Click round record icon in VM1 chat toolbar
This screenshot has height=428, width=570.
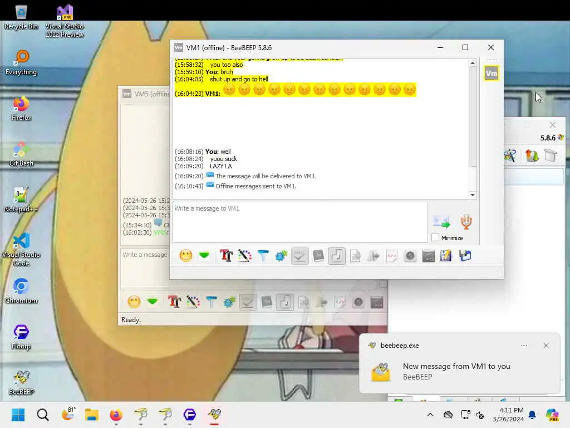(410, 255)
